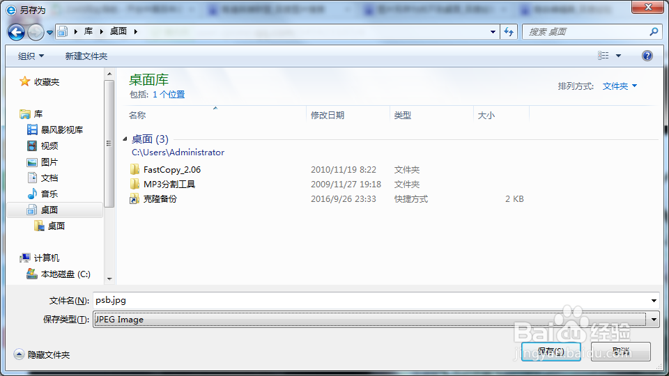669x376 pixels.
Task: Click the MP3分割工具 folder icon
Action: (x=134, y=184)
